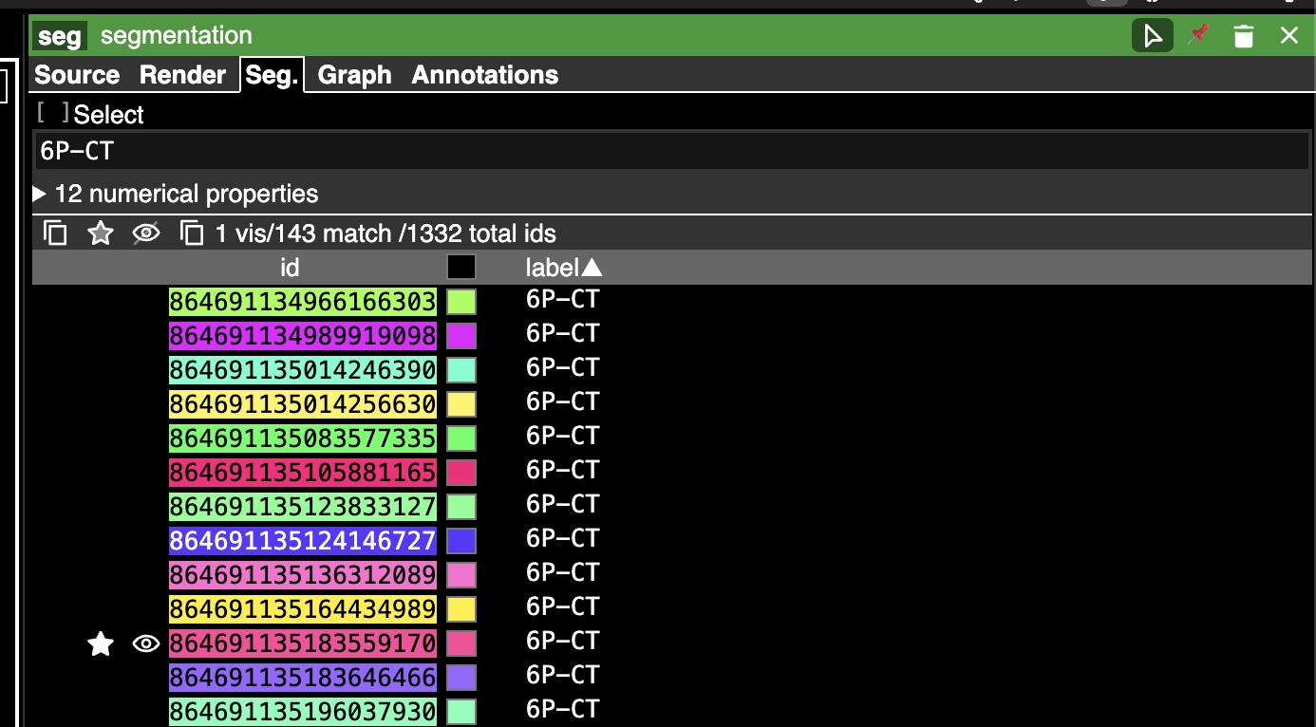1316x727 pixels.
Task: Pin the segmentation layer panel
Action: 1199,35
